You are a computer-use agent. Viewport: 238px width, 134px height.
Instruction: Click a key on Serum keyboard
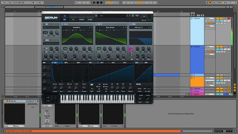tap(97, 99)
